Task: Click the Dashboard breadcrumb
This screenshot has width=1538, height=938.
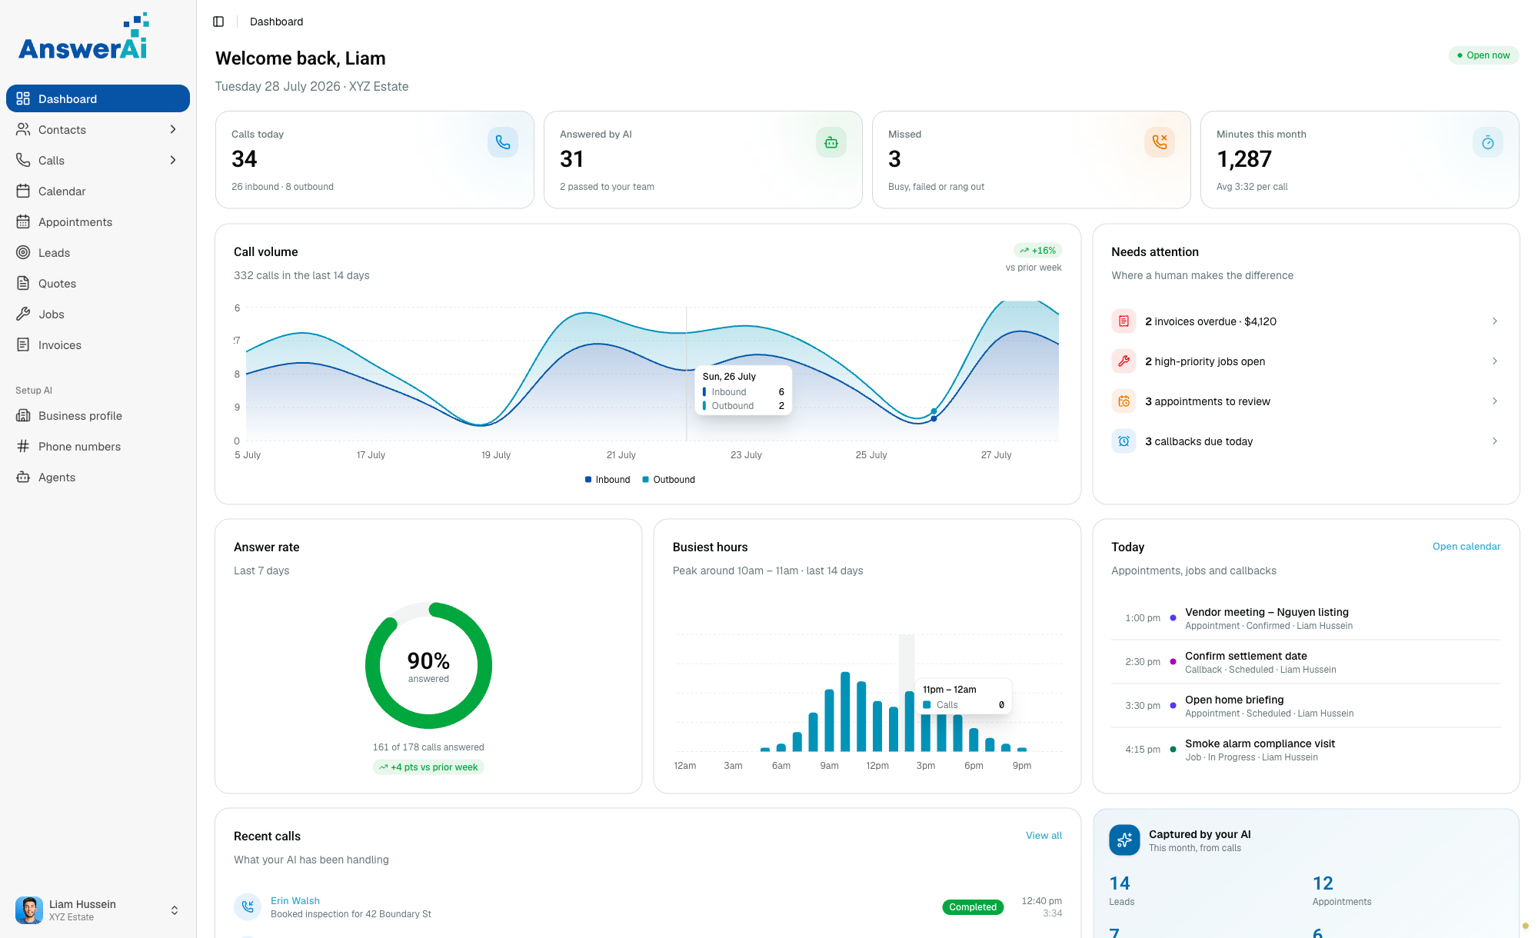Action: coord(276,22)
